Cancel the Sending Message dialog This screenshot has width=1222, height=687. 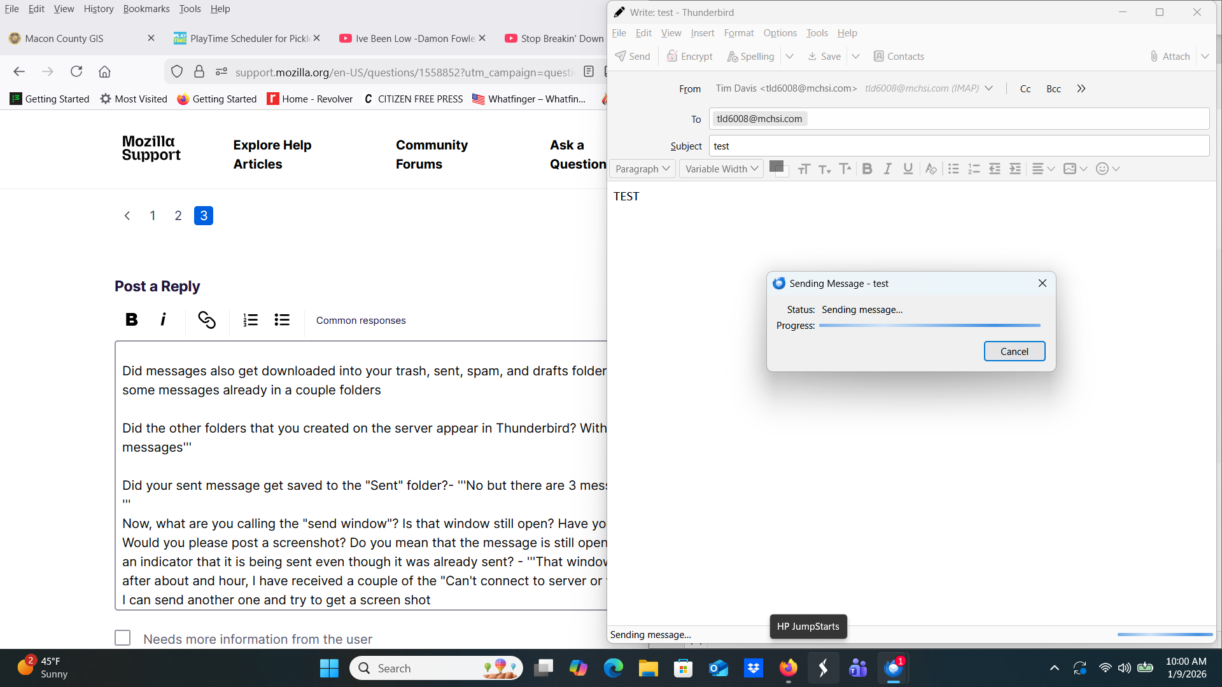1014,351
